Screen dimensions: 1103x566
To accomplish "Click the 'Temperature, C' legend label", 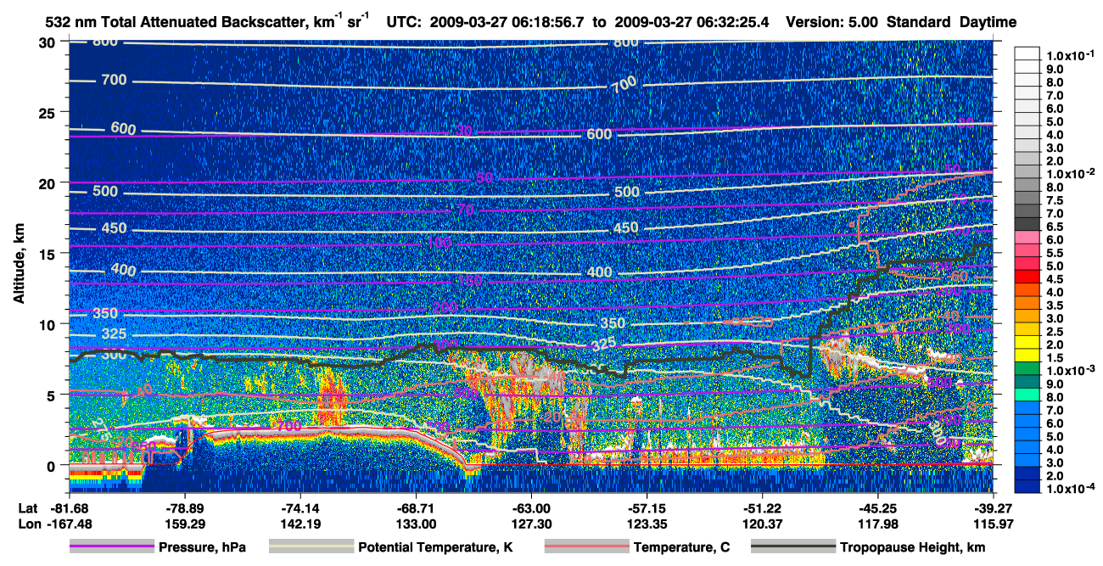I will tap(681, 547).
